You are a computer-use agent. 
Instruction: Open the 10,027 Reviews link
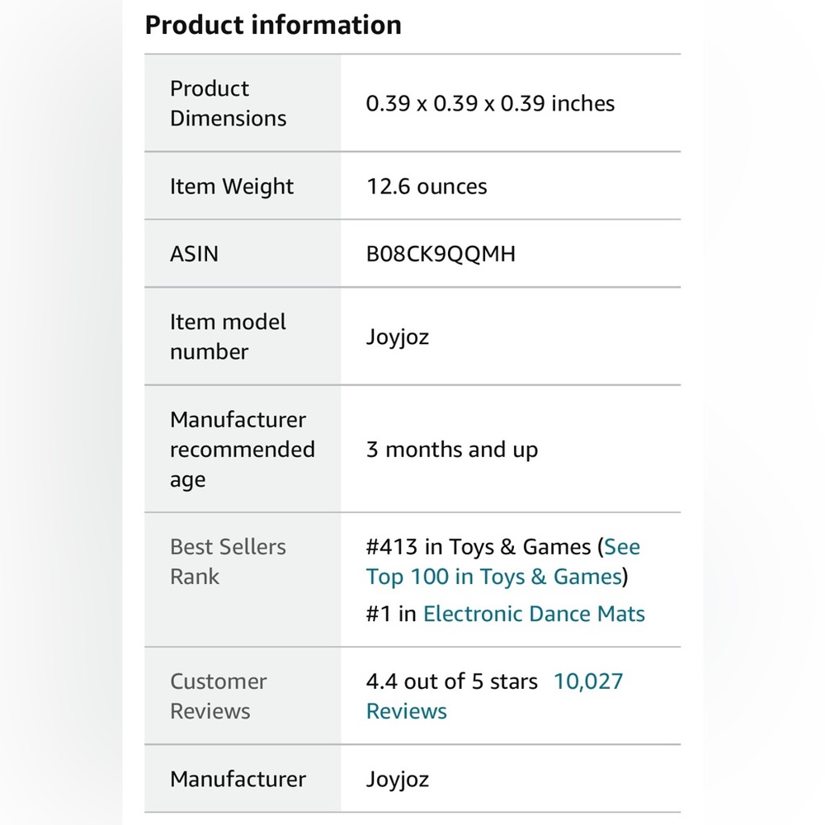click(494, 696)
